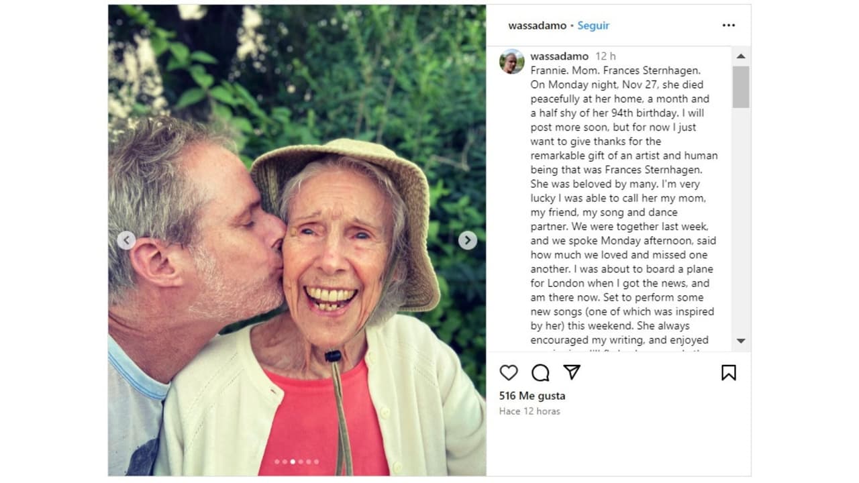Open the wassadamo username in the post header
The width and height of the screenshot is (859, 483).
tap(537, 25)
